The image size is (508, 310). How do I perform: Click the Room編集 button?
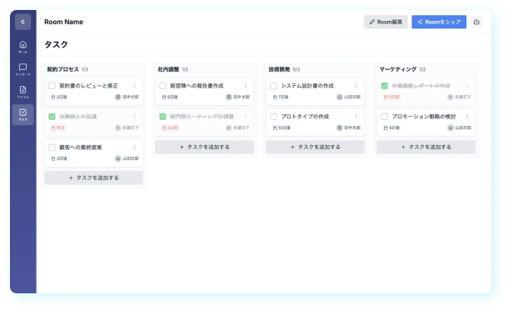tap(386, 22)
